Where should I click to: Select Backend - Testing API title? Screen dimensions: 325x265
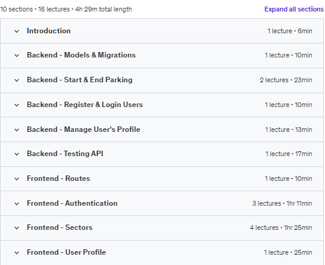click(x=65, y=154)
